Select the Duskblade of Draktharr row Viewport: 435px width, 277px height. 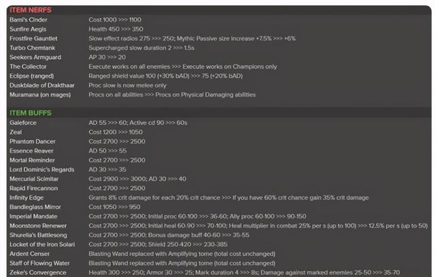(219, 86)
